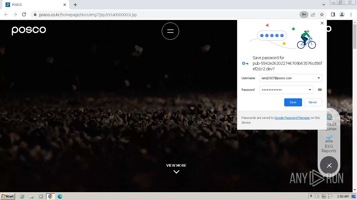Select Chrome in the taskbar
Image resolution: width=357 pixels, height=200 pixels.
[x=50, y=196]
